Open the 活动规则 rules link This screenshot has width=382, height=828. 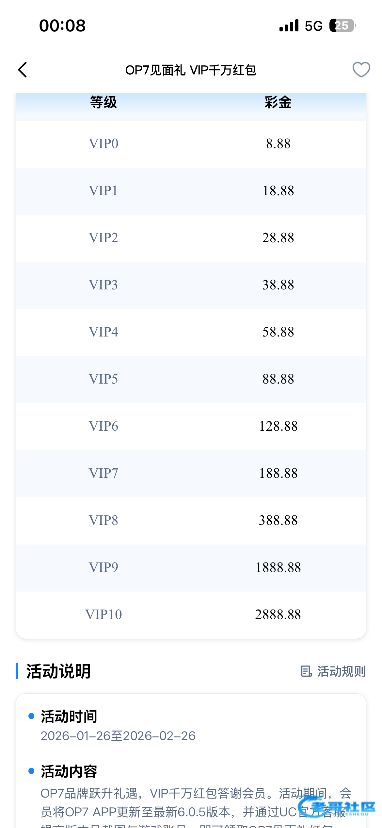tap(341, 671)
